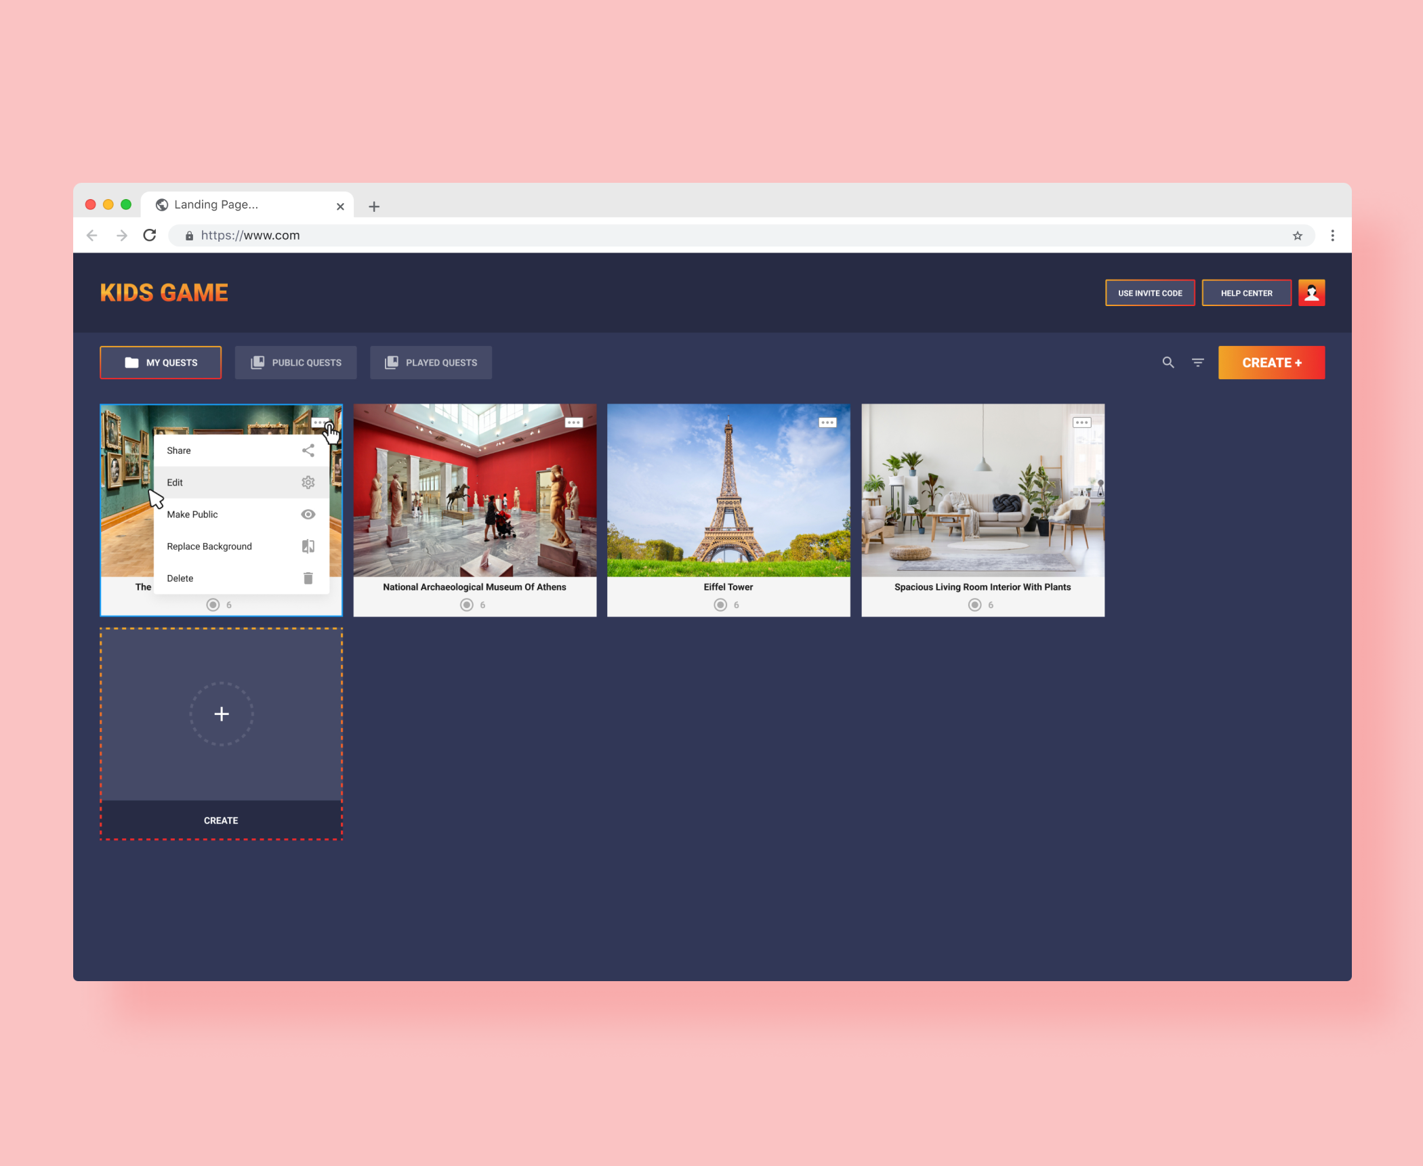Open browser three-dot menu
Screen dimensions: 1423x1166
click(1332, 236)
